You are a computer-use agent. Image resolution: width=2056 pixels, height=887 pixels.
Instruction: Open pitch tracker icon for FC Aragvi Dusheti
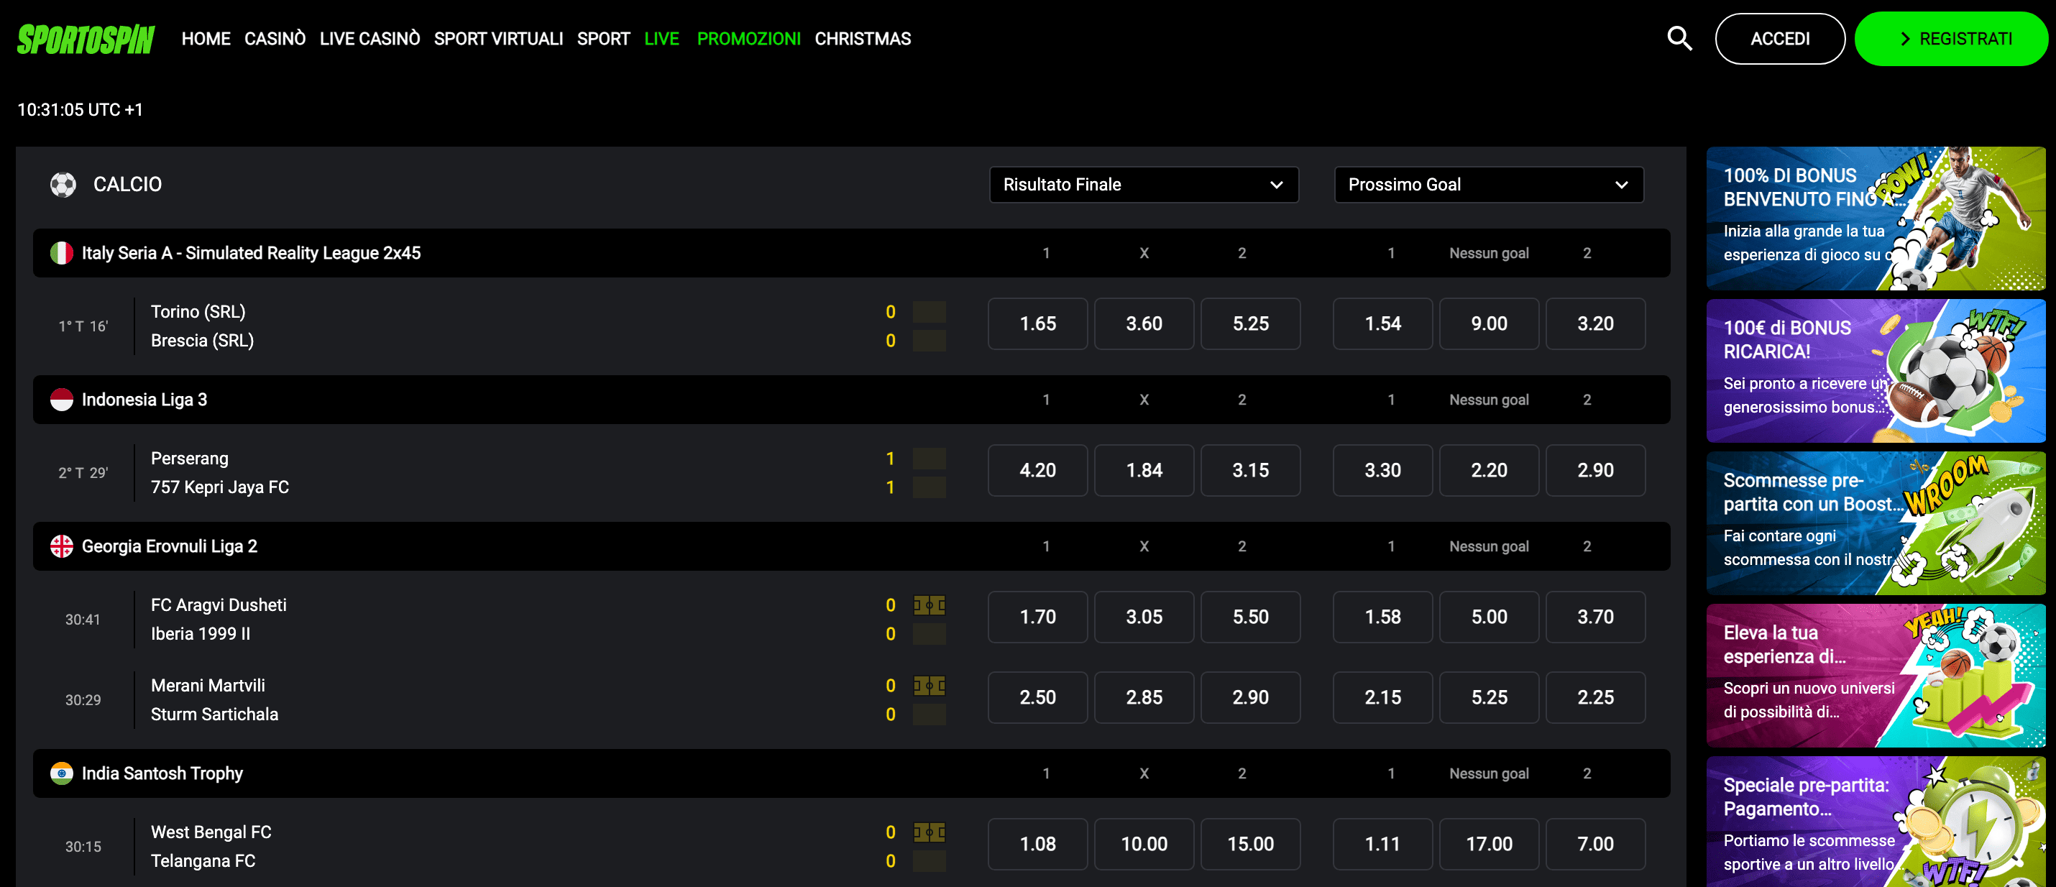point(929,605)
